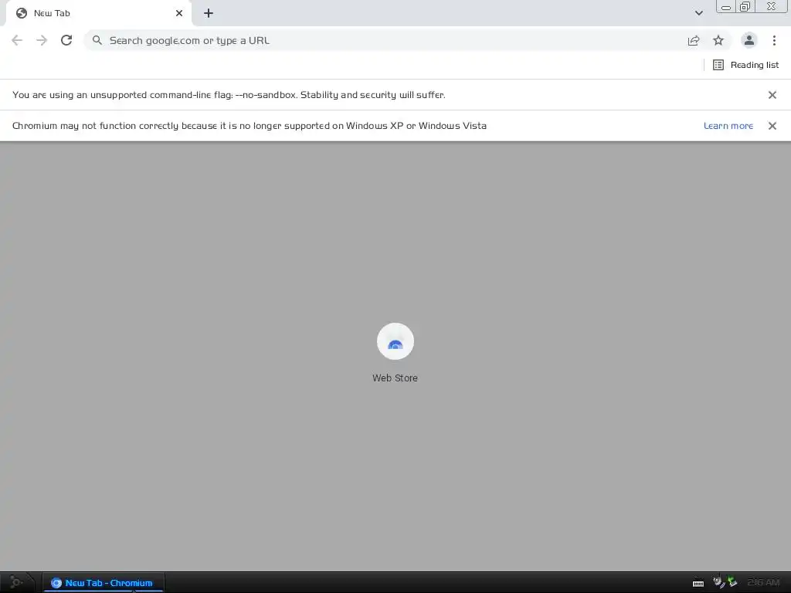The image size is (791, 593).
Task: Open the Reading list panel
Action: click(745, 65)
